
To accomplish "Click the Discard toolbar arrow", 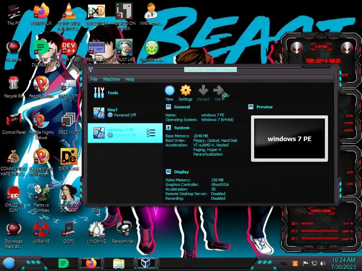I will tap(203, 93).
